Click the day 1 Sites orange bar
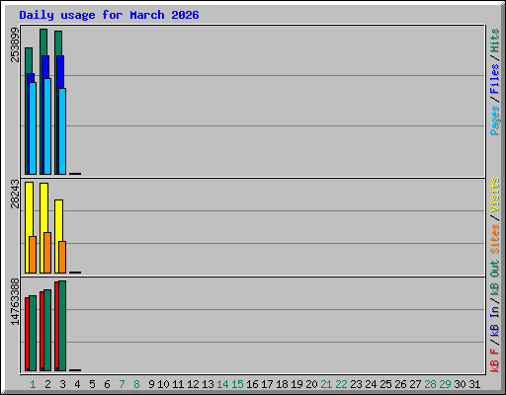This screenshot has width=506, height=395. 33,255
